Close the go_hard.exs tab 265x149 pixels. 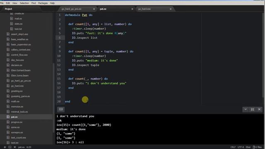coord(171,9)
